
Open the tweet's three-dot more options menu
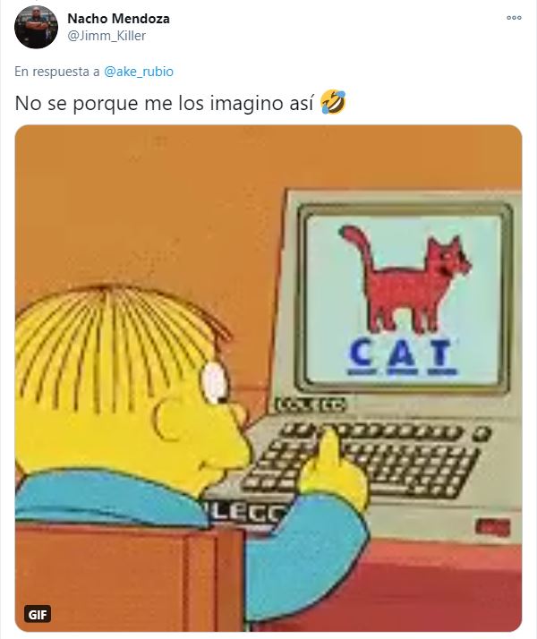coord(514,18)
